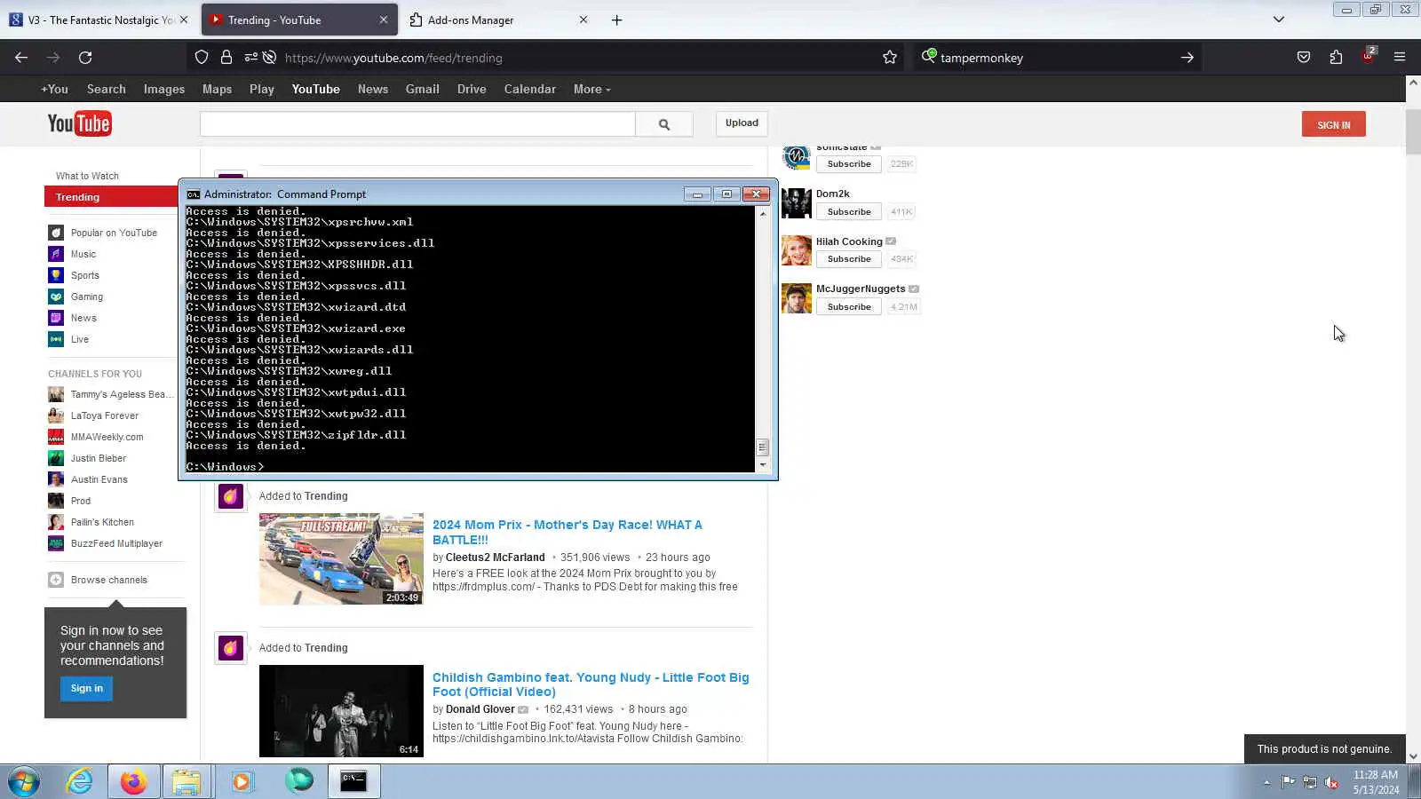This screenshot has height=799, width=1421.
Task: Open Popular on YouTube channel
Action: click(114, 233)
